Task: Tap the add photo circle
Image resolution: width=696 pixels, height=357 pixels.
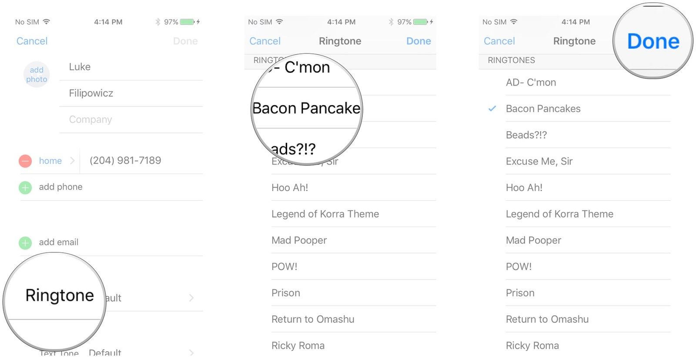Action: pos(37,75)
